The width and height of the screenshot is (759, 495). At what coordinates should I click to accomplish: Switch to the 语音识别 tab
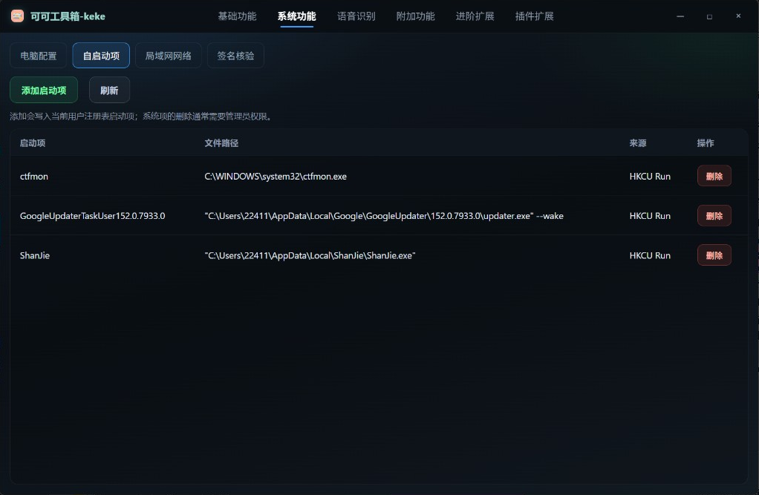(x=356, y=16)
